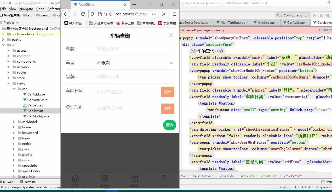Viewport: 332px width, 192px height.
Task: Show more toolbar items chevron
Action: (x=164, y=14)
